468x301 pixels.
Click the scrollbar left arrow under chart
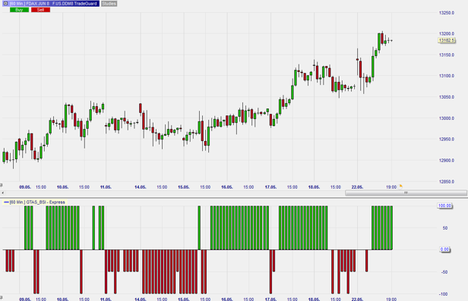[3, 193]
